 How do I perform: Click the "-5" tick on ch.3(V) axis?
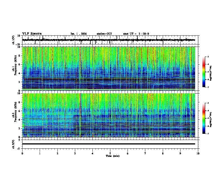pos(19,149)
